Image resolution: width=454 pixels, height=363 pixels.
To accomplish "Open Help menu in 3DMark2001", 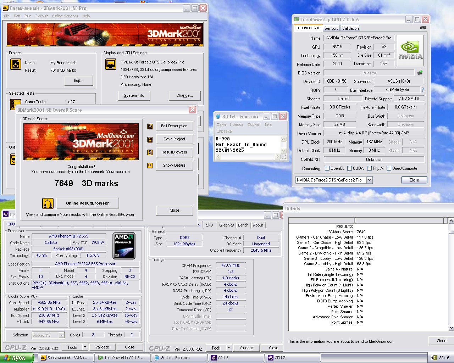I will [86, 16].
